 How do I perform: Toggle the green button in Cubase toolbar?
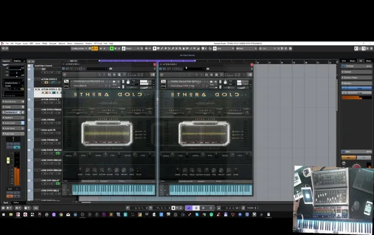112,48
